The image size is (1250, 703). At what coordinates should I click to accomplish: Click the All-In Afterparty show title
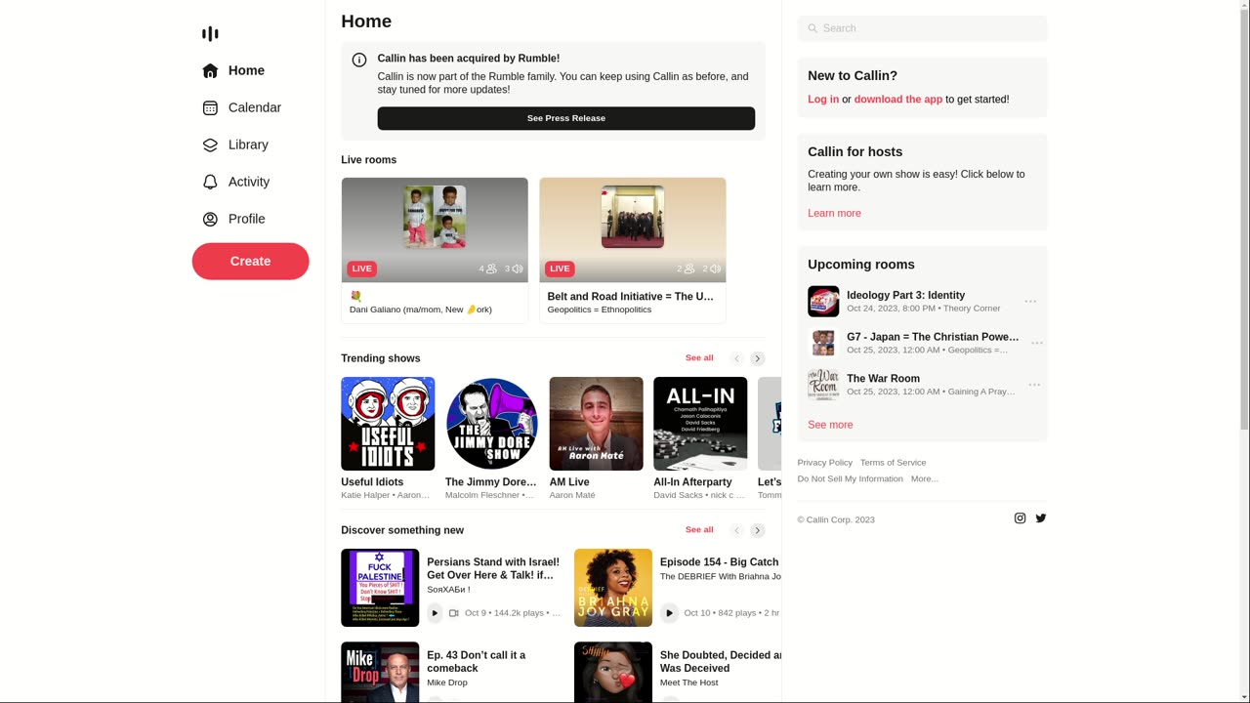click(692, 482)
